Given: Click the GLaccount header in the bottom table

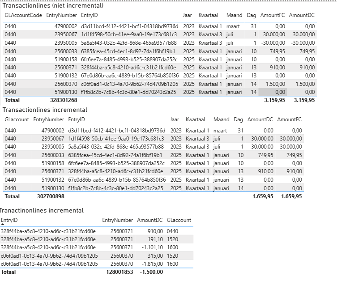Looking at the screenshot, I should 179,220.
